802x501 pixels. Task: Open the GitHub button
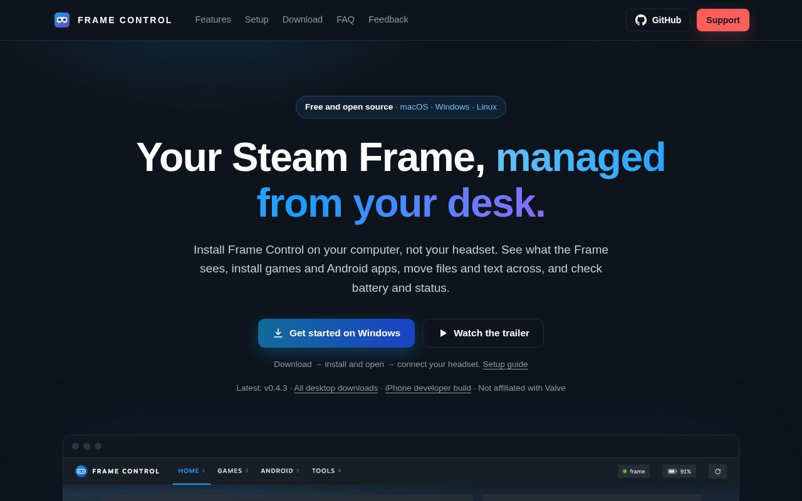(x=658, y=20)
